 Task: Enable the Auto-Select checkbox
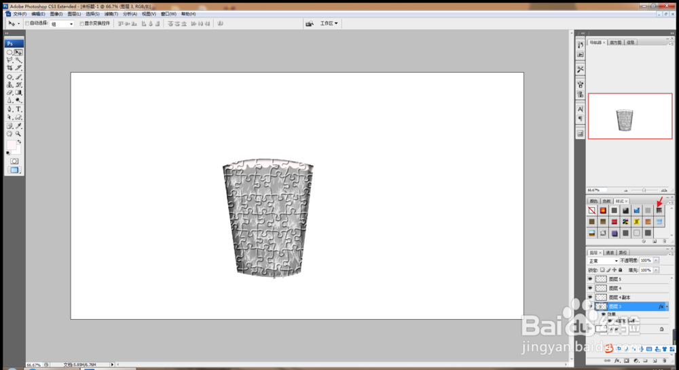pyautogui.click(x=27, y=23)
